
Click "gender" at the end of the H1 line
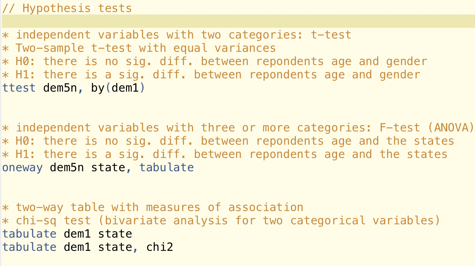[400, 75]
